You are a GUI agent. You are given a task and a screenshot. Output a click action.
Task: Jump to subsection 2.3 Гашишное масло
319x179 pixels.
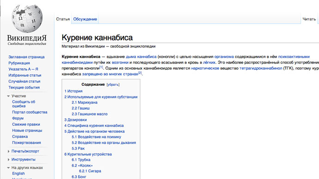tap(90, 114)
